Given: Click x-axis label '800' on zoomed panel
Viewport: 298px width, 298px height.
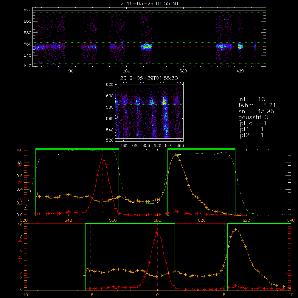Looking at the screenshot, I should (x=146, y=146).
